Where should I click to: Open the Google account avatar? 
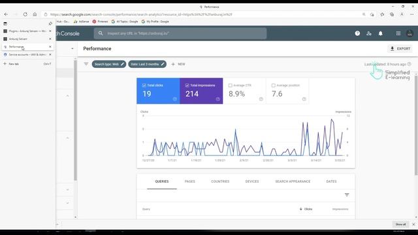click(410, 33)
